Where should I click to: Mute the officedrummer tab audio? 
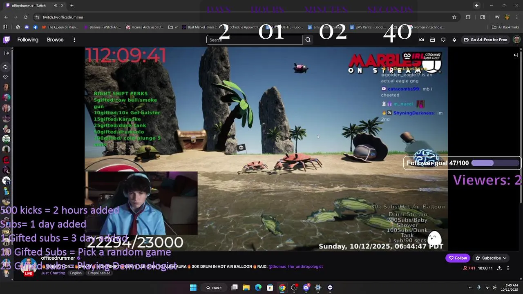(56, 6)
